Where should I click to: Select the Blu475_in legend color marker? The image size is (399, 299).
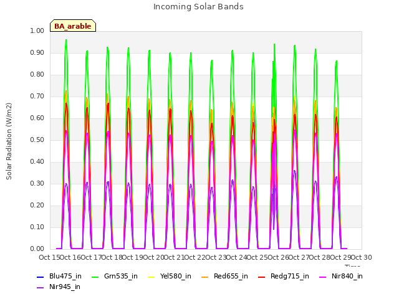tap(40, 277)
